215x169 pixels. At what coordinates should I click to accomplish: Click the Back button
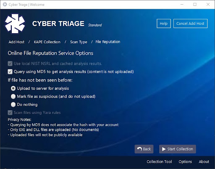[144, 149]
